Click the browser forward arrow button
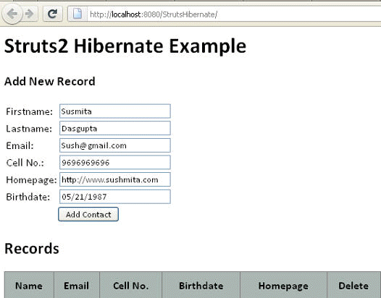 [x=30, y=14]
